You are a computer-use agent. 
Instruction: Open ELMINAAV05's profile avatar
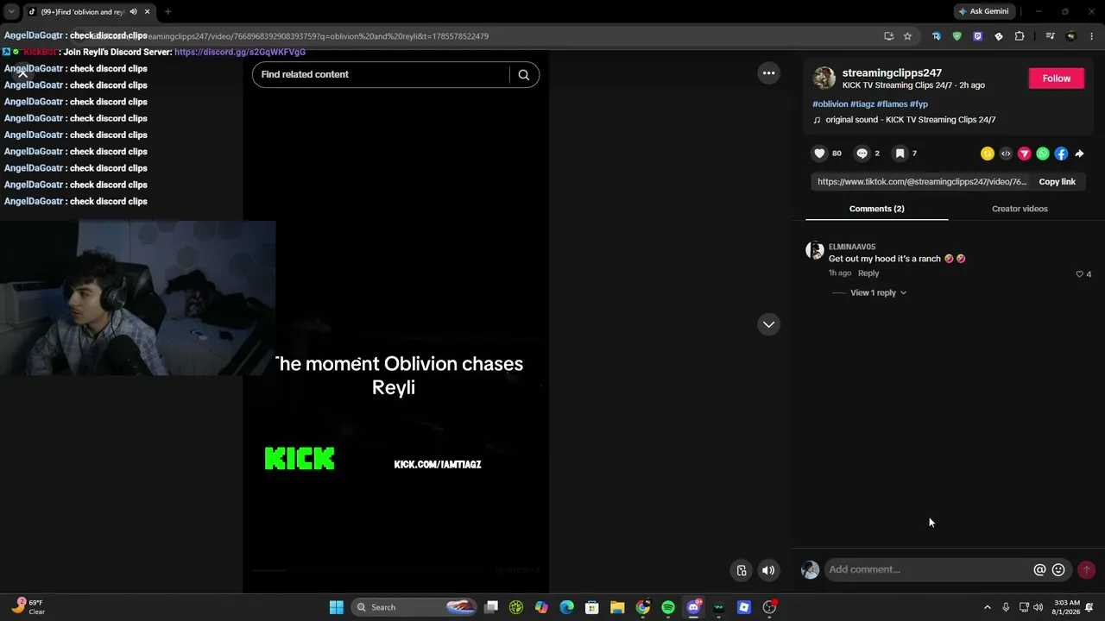click(x=814, y=250)
